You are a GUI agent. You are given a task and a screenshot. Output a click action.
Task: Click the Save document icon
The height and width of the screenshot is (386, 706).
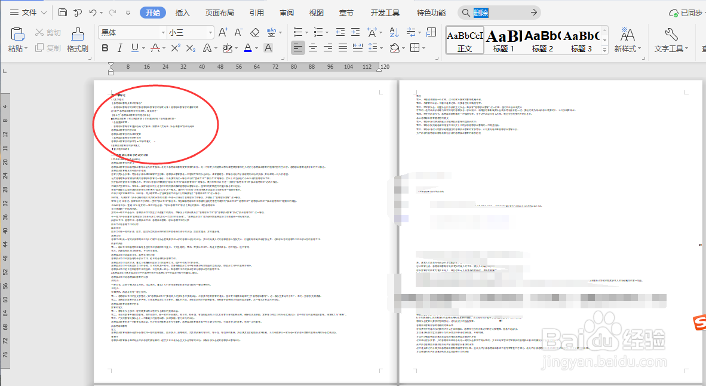pyautogui.click(x=63, y=13)
